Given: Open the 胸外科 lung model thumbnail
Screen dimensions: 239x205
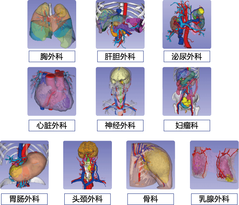Looking at the screenshot, I should 52,25.
